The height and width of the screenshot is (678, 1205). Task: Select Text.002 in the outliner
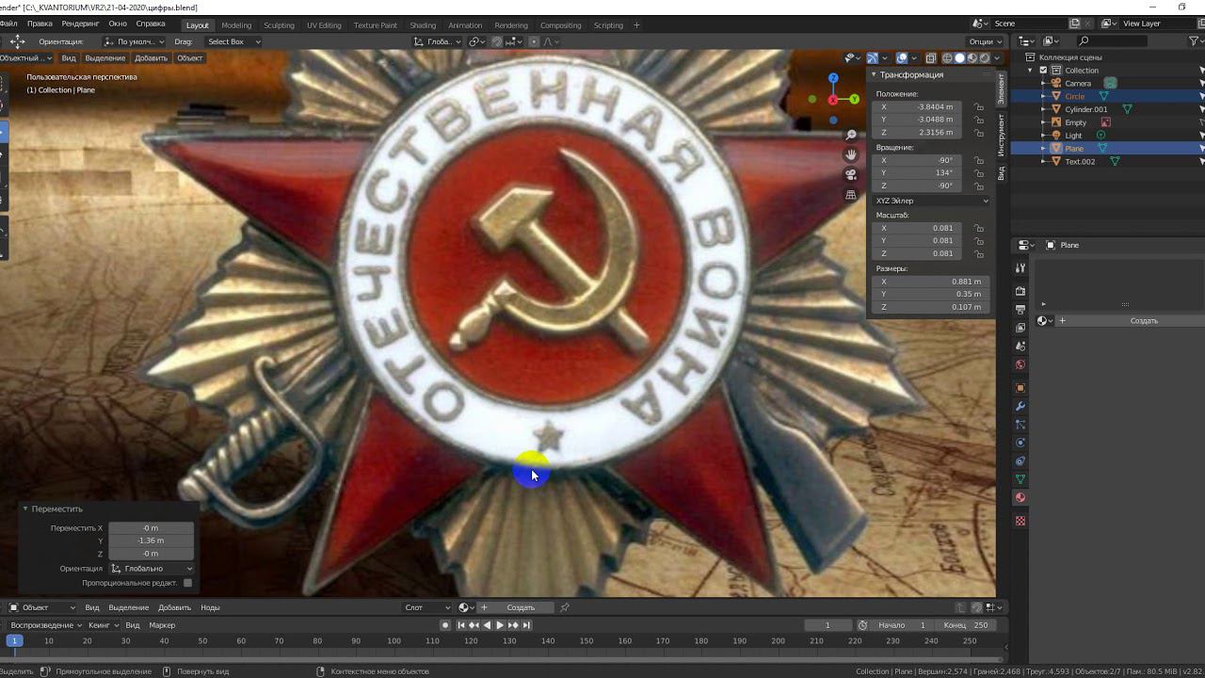pyautogui.click(x=1080, y=162)
